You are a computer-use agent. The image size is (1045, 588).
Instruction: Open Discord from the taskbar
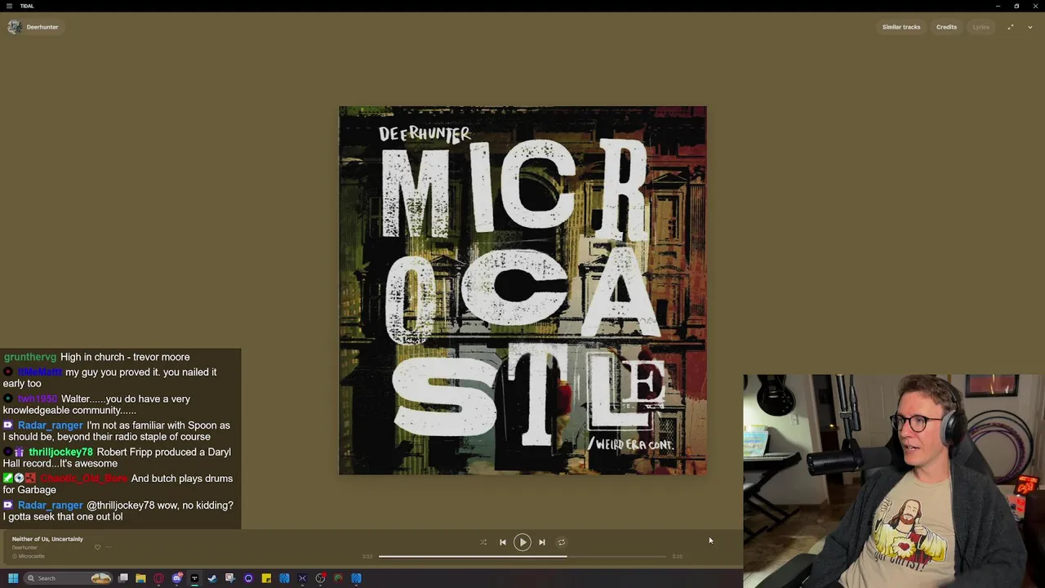pos(177,578)
